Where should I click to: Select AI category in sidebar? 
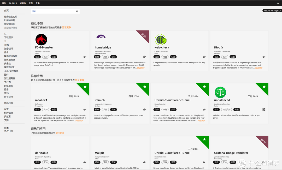[5, 34]
